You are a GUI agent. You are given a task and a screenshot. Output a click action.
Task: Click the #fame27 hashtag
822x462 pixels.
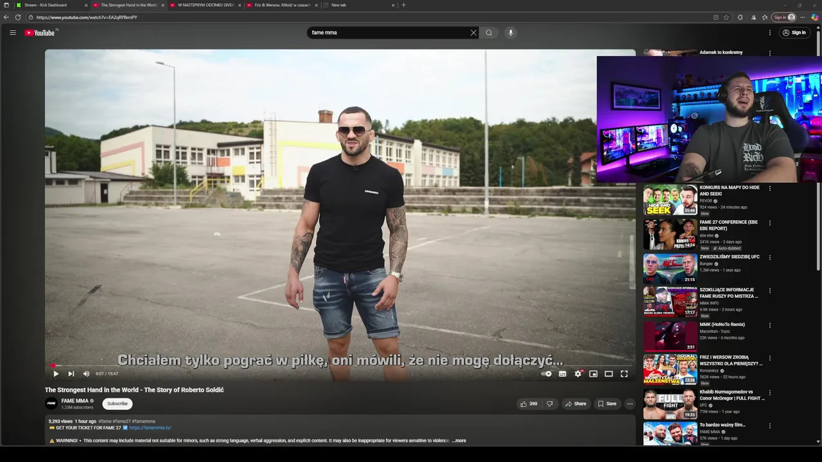tap(121, 422)
